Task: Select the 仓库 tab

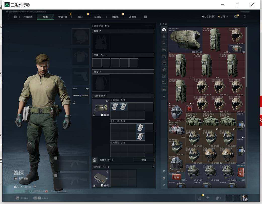Action: pyautogui.click(x=46, y=17)
